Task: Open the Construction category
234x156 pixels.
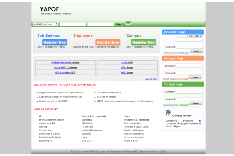Action: point(45,130)
